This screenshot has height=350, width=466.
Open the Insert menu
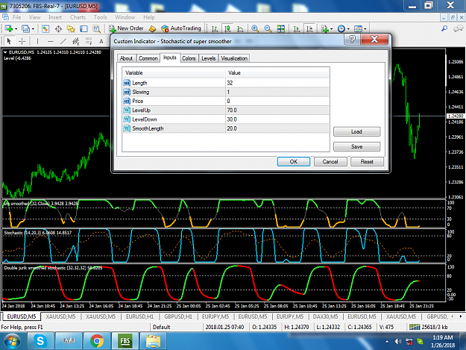coord(55,17)
